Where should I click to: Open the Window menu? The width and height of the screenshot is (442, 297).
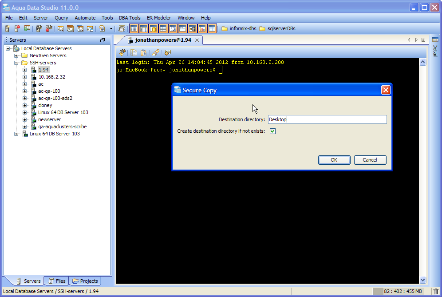pyautogui.click(x=186, y=18)
